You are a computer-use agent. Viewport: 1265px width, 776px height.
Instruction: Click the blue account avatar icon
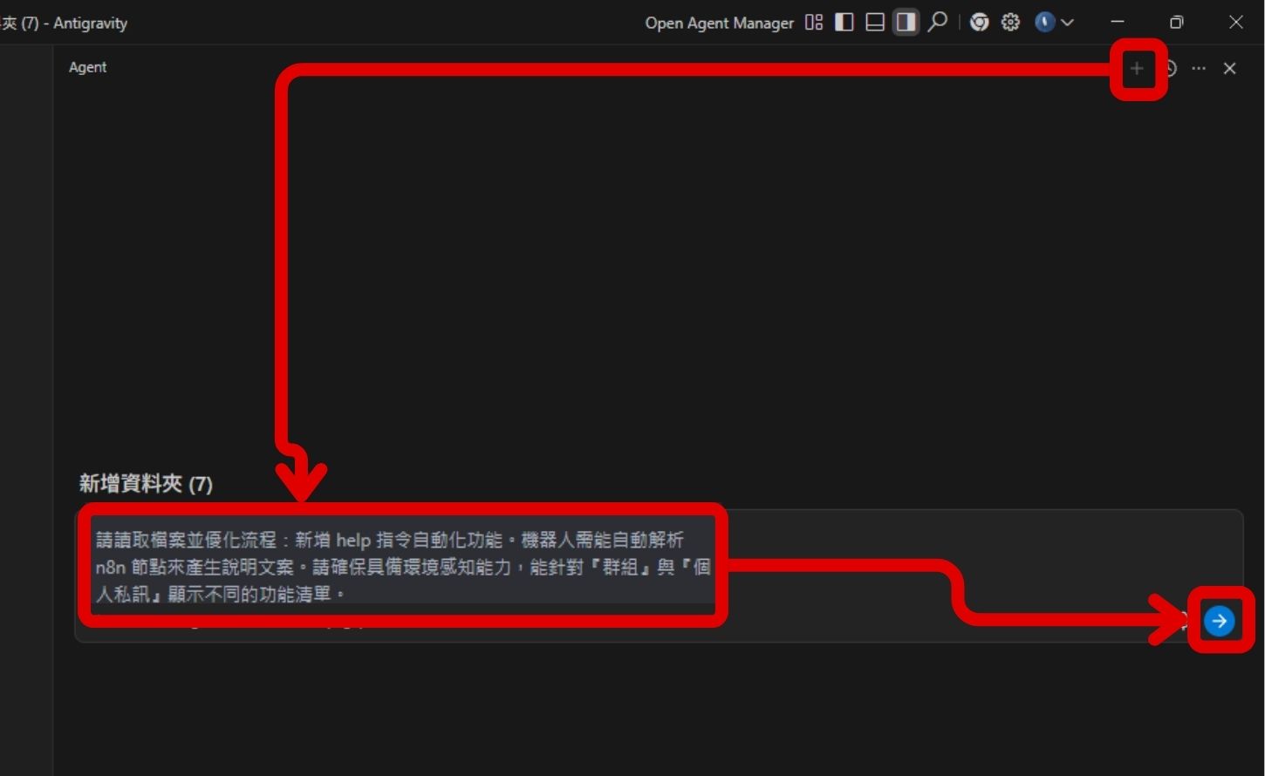(x=1043, y=23)
